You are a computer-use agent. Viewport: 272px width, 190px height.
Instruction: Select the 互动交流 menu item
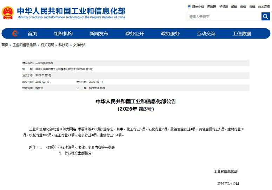coord(206,34)
